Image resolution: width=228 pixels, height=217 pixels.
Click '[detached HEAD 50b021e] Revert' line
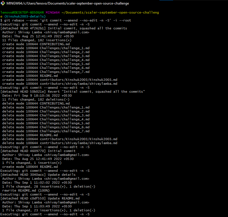point(73,92)
